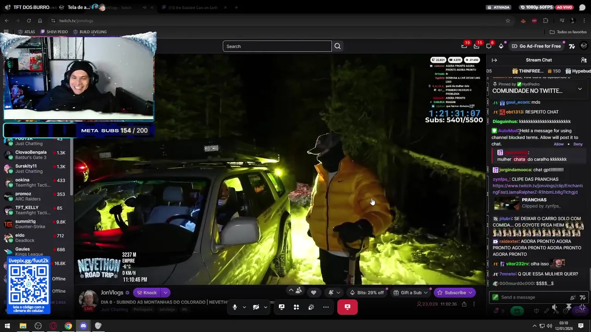Open File Explorer from taskbar
591x332 pixels.
23,326
